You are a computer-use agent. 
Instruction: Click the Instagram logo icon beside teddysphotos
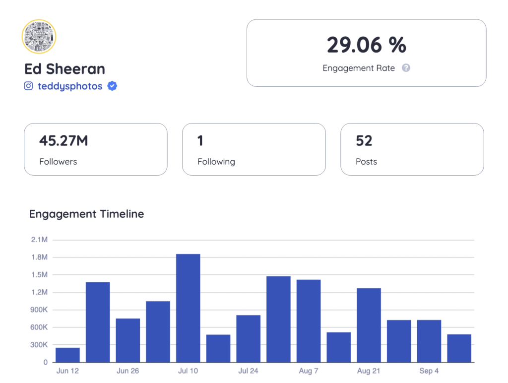[28, 86]
